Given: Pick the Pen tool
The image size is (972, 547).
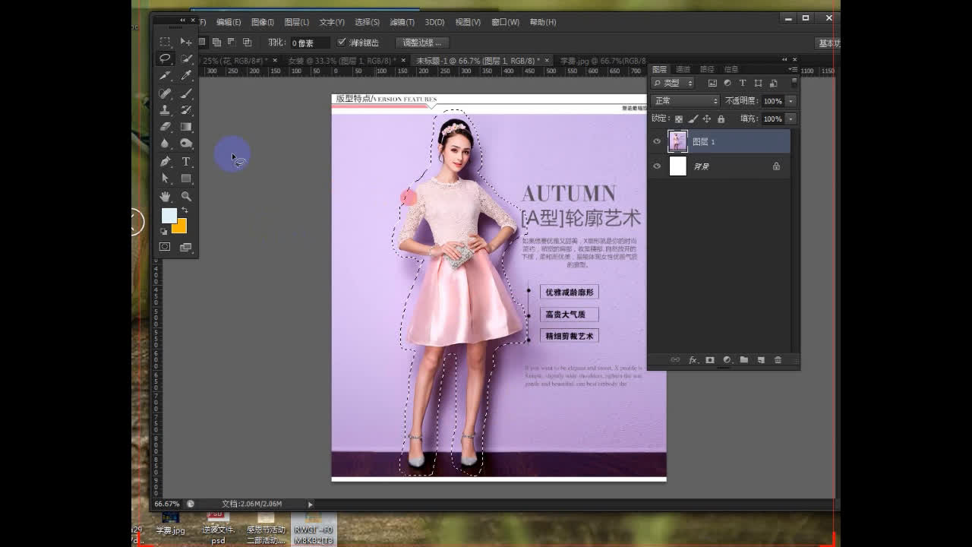Looking at the screenshot, I should pos(165,161).
